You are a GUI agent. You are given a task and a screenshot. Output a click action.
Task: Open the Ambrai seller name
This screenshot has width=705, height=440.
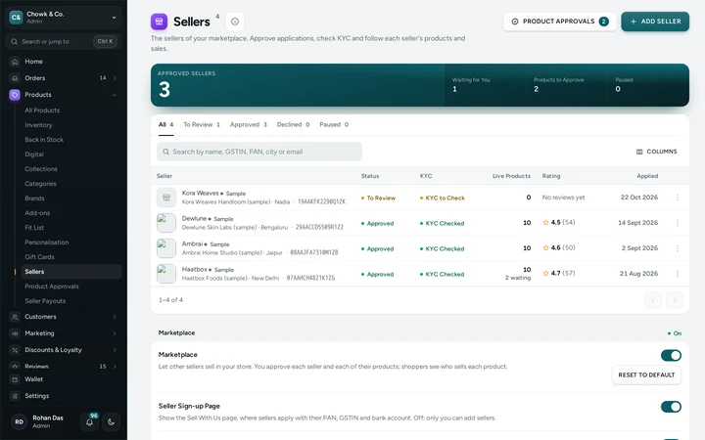tap(193, 243)
